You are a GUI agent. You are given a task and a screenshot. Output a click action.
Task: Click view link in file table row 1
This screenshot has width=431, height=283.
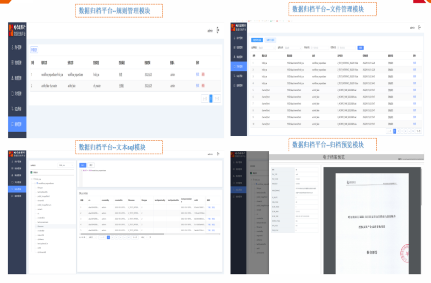pos(414,63)
